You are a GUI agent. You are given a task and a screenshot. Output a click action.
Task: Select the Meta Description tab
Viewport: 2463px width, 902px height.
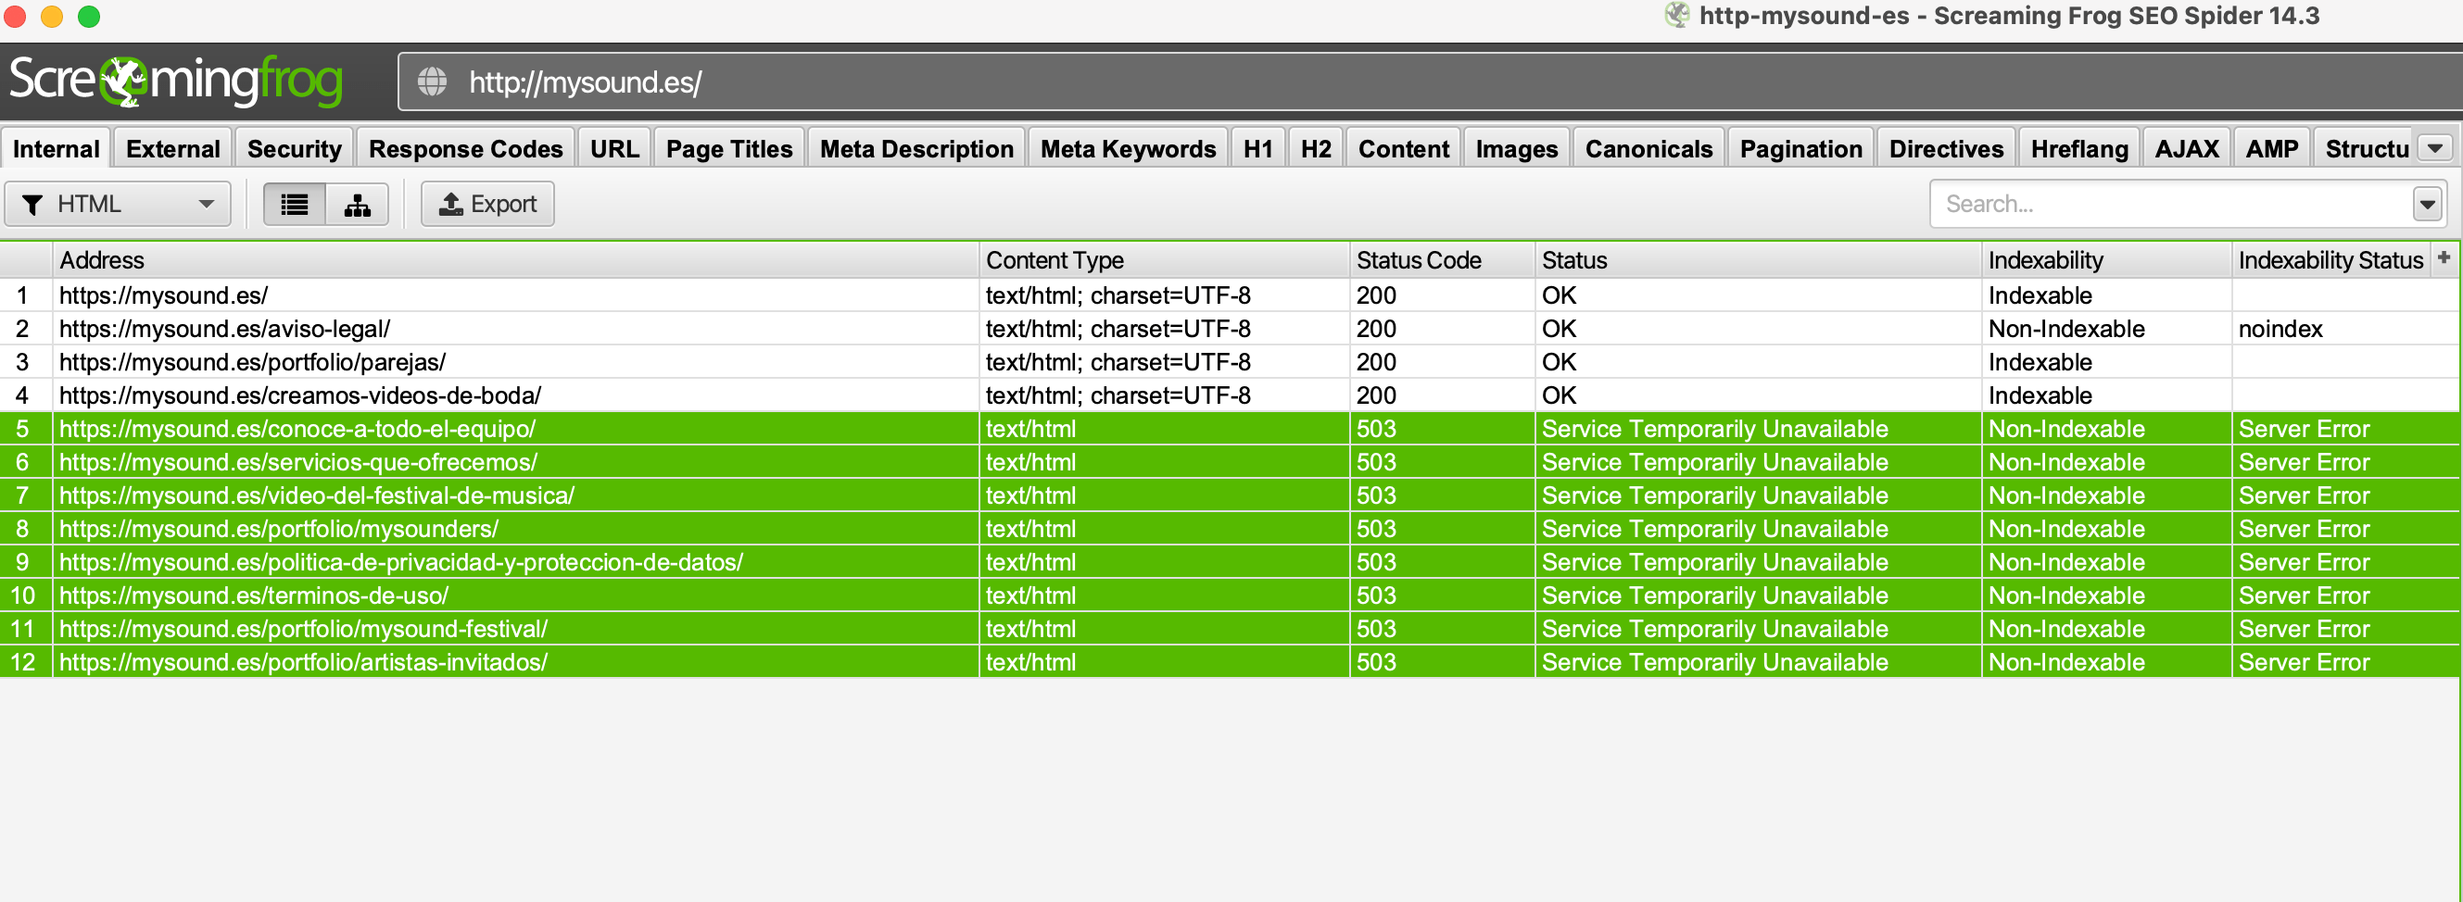click(917, 149)
